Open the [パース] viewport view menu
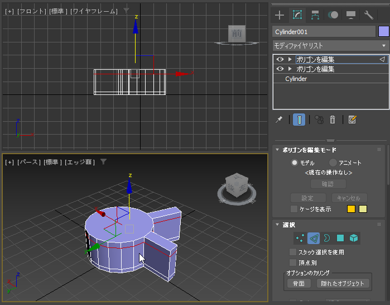390x305 pixels. 29,163
